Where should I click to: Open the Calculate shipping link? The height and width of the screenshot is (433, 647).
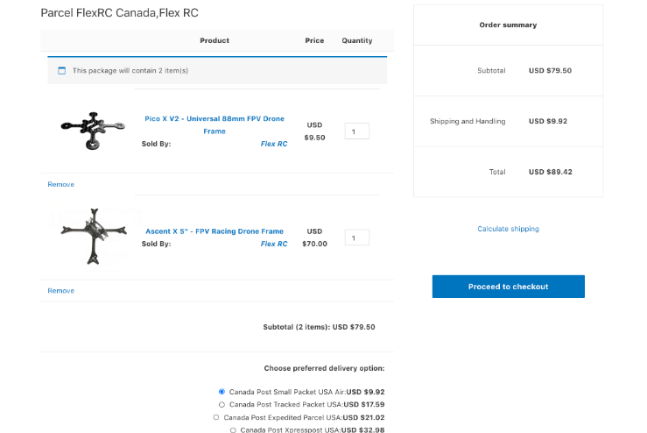(509, 229)
